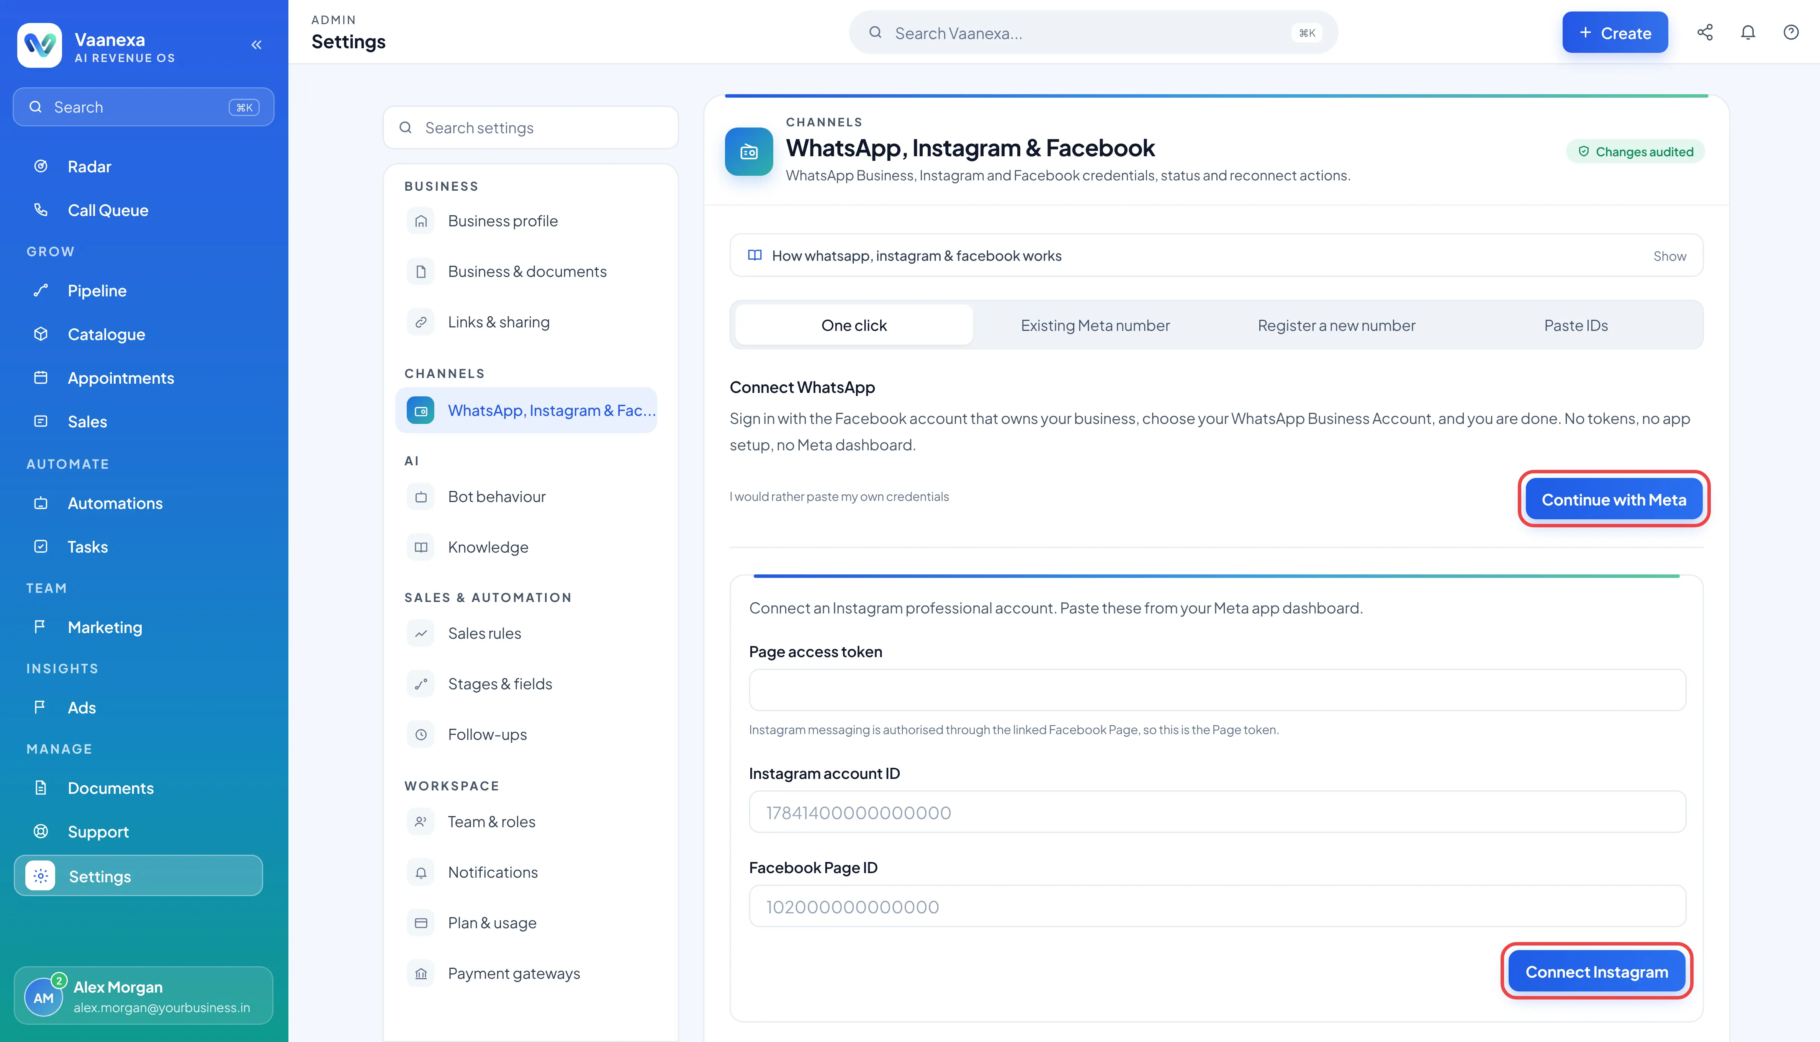Open the help question mark icon
The width and height of the screenshot is (1820, 1042).
(x=1791, y=32)
